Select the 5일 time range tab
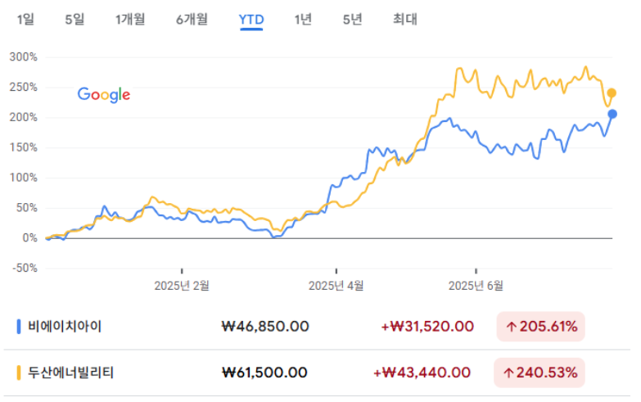The image size is (641, 402). [x=74, y=19]
